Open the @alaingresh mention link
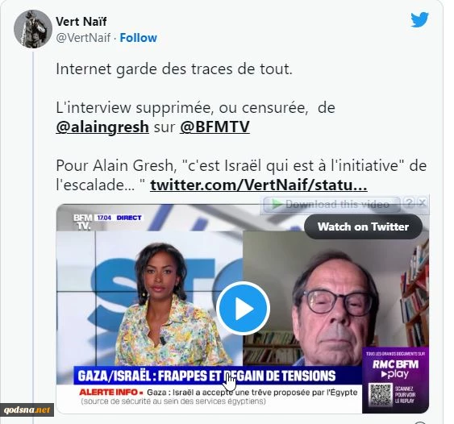Image resolution: width=454 pixels, height=424 pixels. point(102,127)
